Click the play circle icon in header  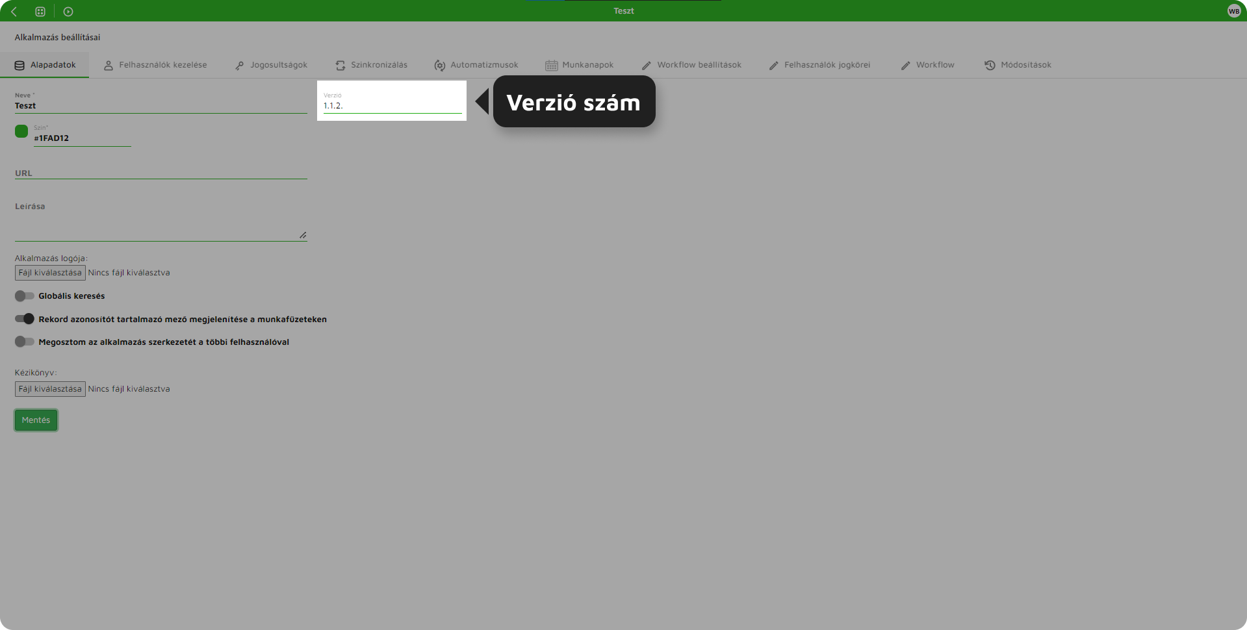click(x=68, y=12)
